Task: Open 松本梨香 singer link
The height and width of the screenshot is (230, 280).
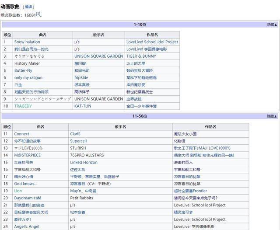Action: [x=78, y=213]
